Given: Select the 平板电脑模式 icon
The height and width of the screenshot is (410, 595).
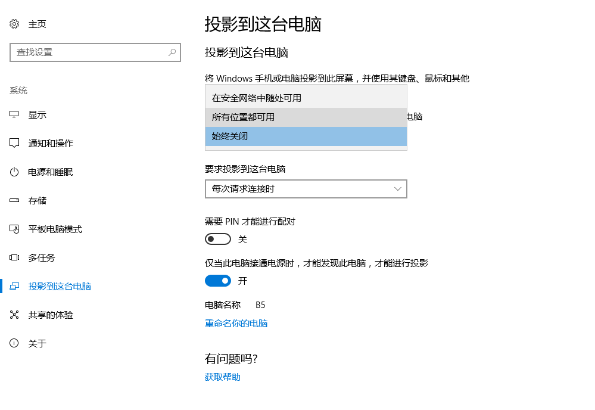Looking at the screenshot, I should (x=14, y=229).
